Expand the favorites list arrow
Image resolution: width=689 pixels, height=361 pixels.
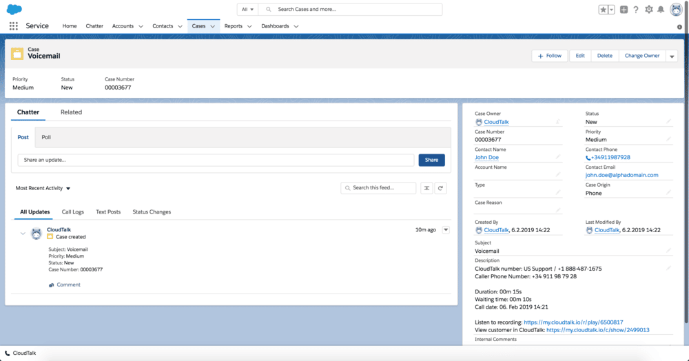coord(611,10)
